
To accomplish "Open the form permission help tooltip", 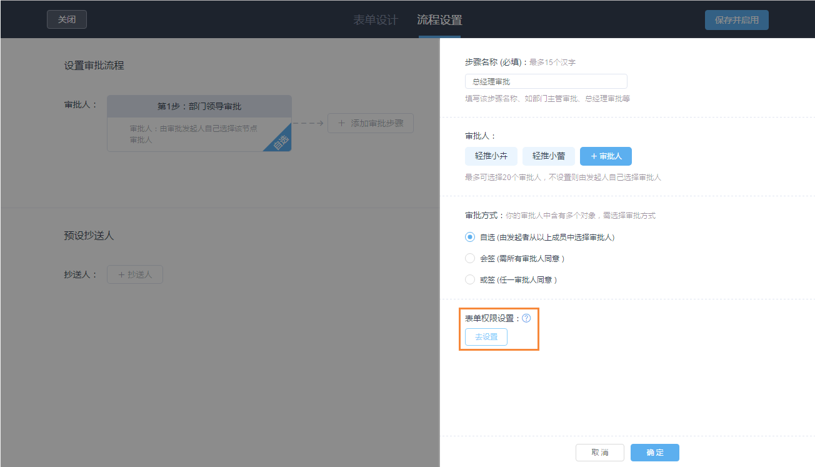I will (527, 318).
